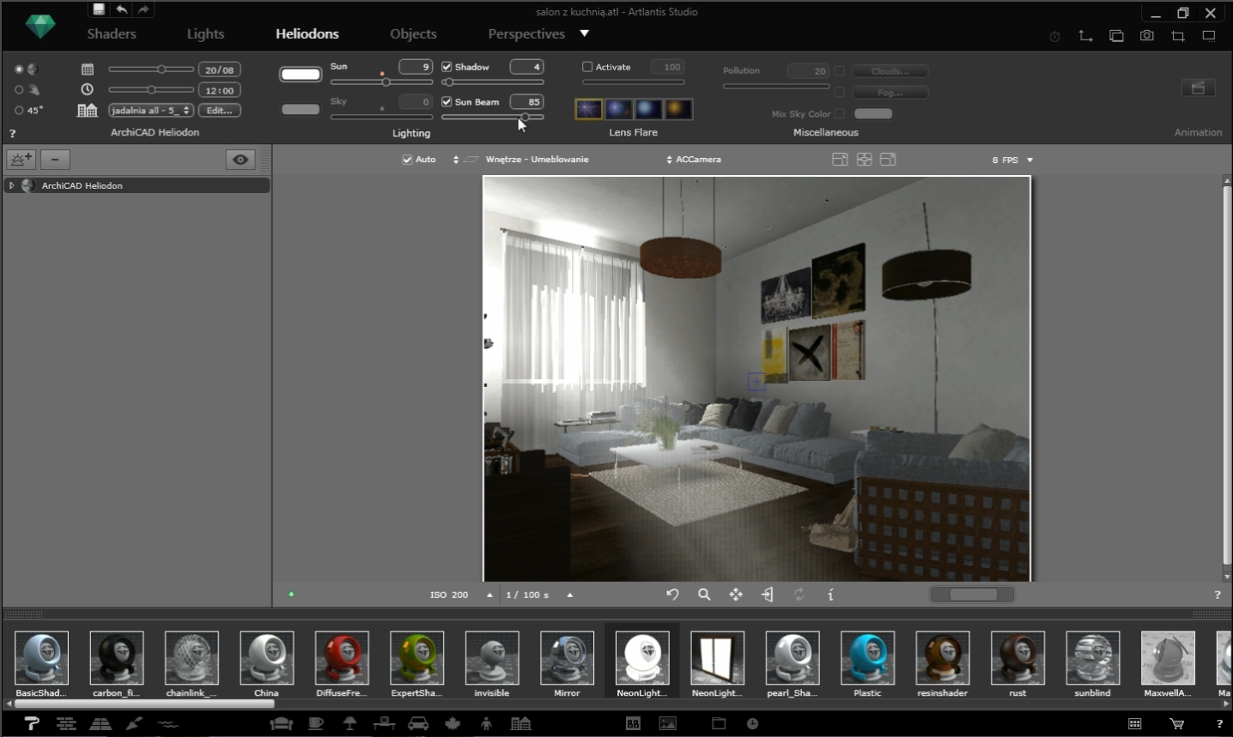Select the first sun position radio button
Screen dimensions: 1233x737
pyautogui.click(x=19, y=69)
